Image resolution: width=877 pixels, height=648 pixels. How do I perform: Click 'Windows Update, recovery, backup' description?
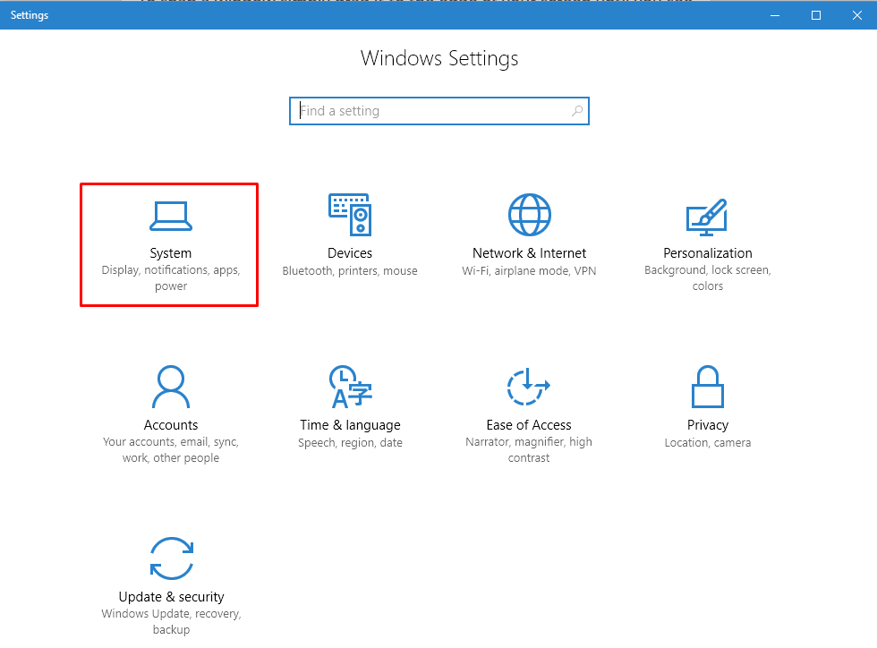171,622
